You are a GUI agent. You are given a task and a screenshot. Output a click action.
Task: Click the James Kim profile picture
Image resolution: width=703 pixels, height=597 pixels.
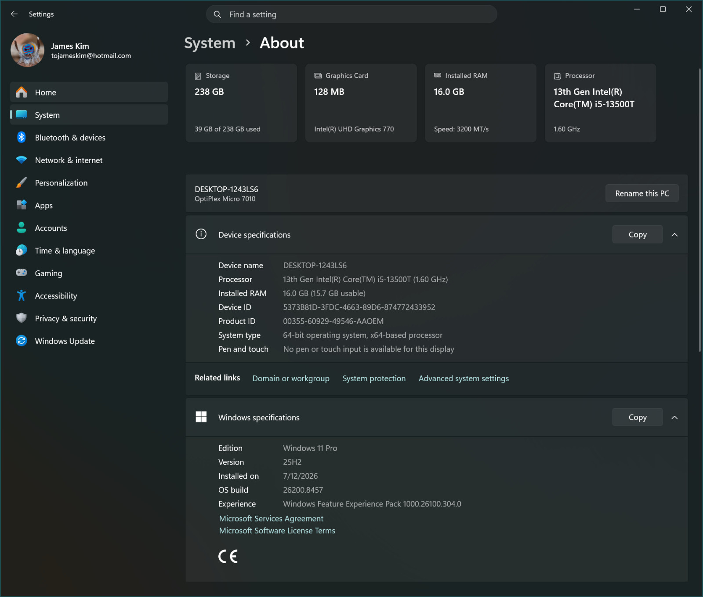click(x=27, y=50)
